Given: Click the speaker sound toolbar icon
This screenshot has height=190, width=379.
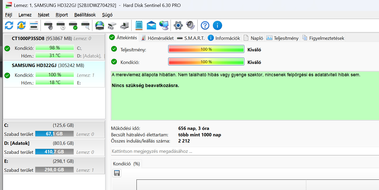Looking at the screenshot, I should [x=191, y=25].
